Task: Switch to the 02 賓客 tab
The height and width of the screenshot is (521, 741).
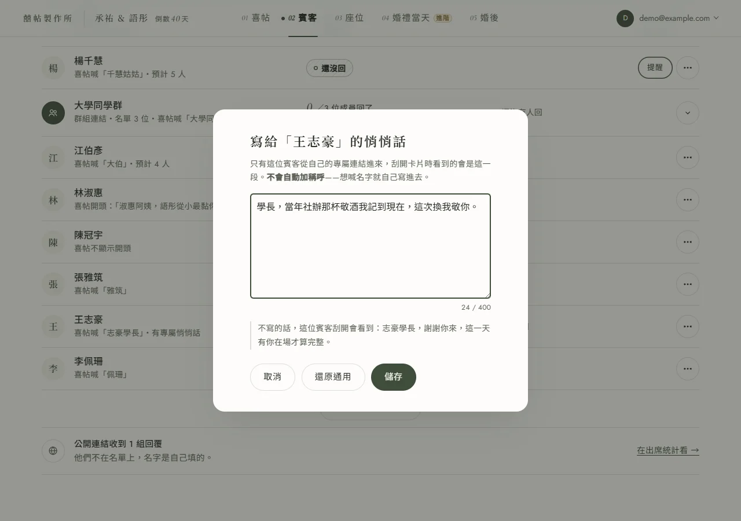Action: 303,18
